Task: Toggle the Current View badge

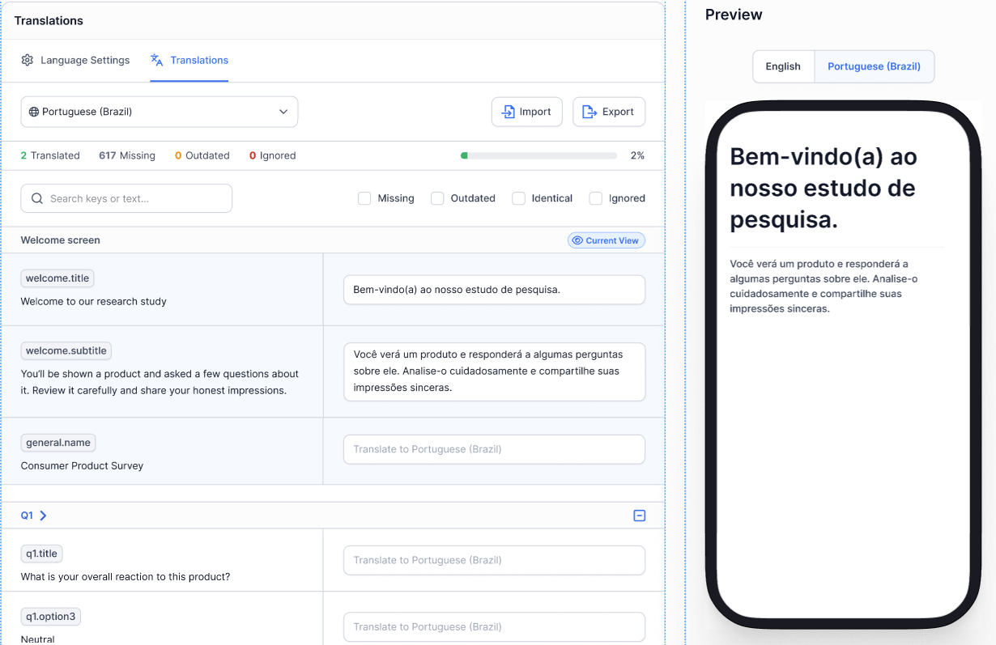Action: coord(607,240)
